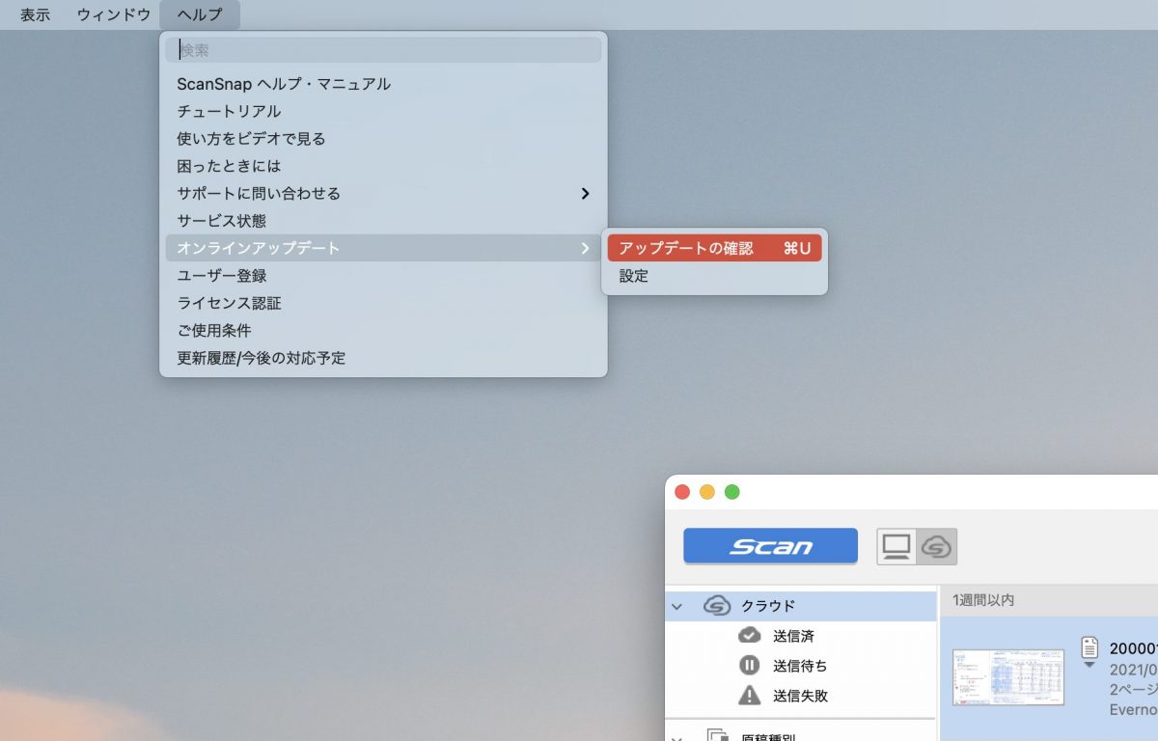The image size is (1158, 741).
Task: Open 送信済 sent items checkmark icon
Action: pyautogui.click(x=749, y=636)
